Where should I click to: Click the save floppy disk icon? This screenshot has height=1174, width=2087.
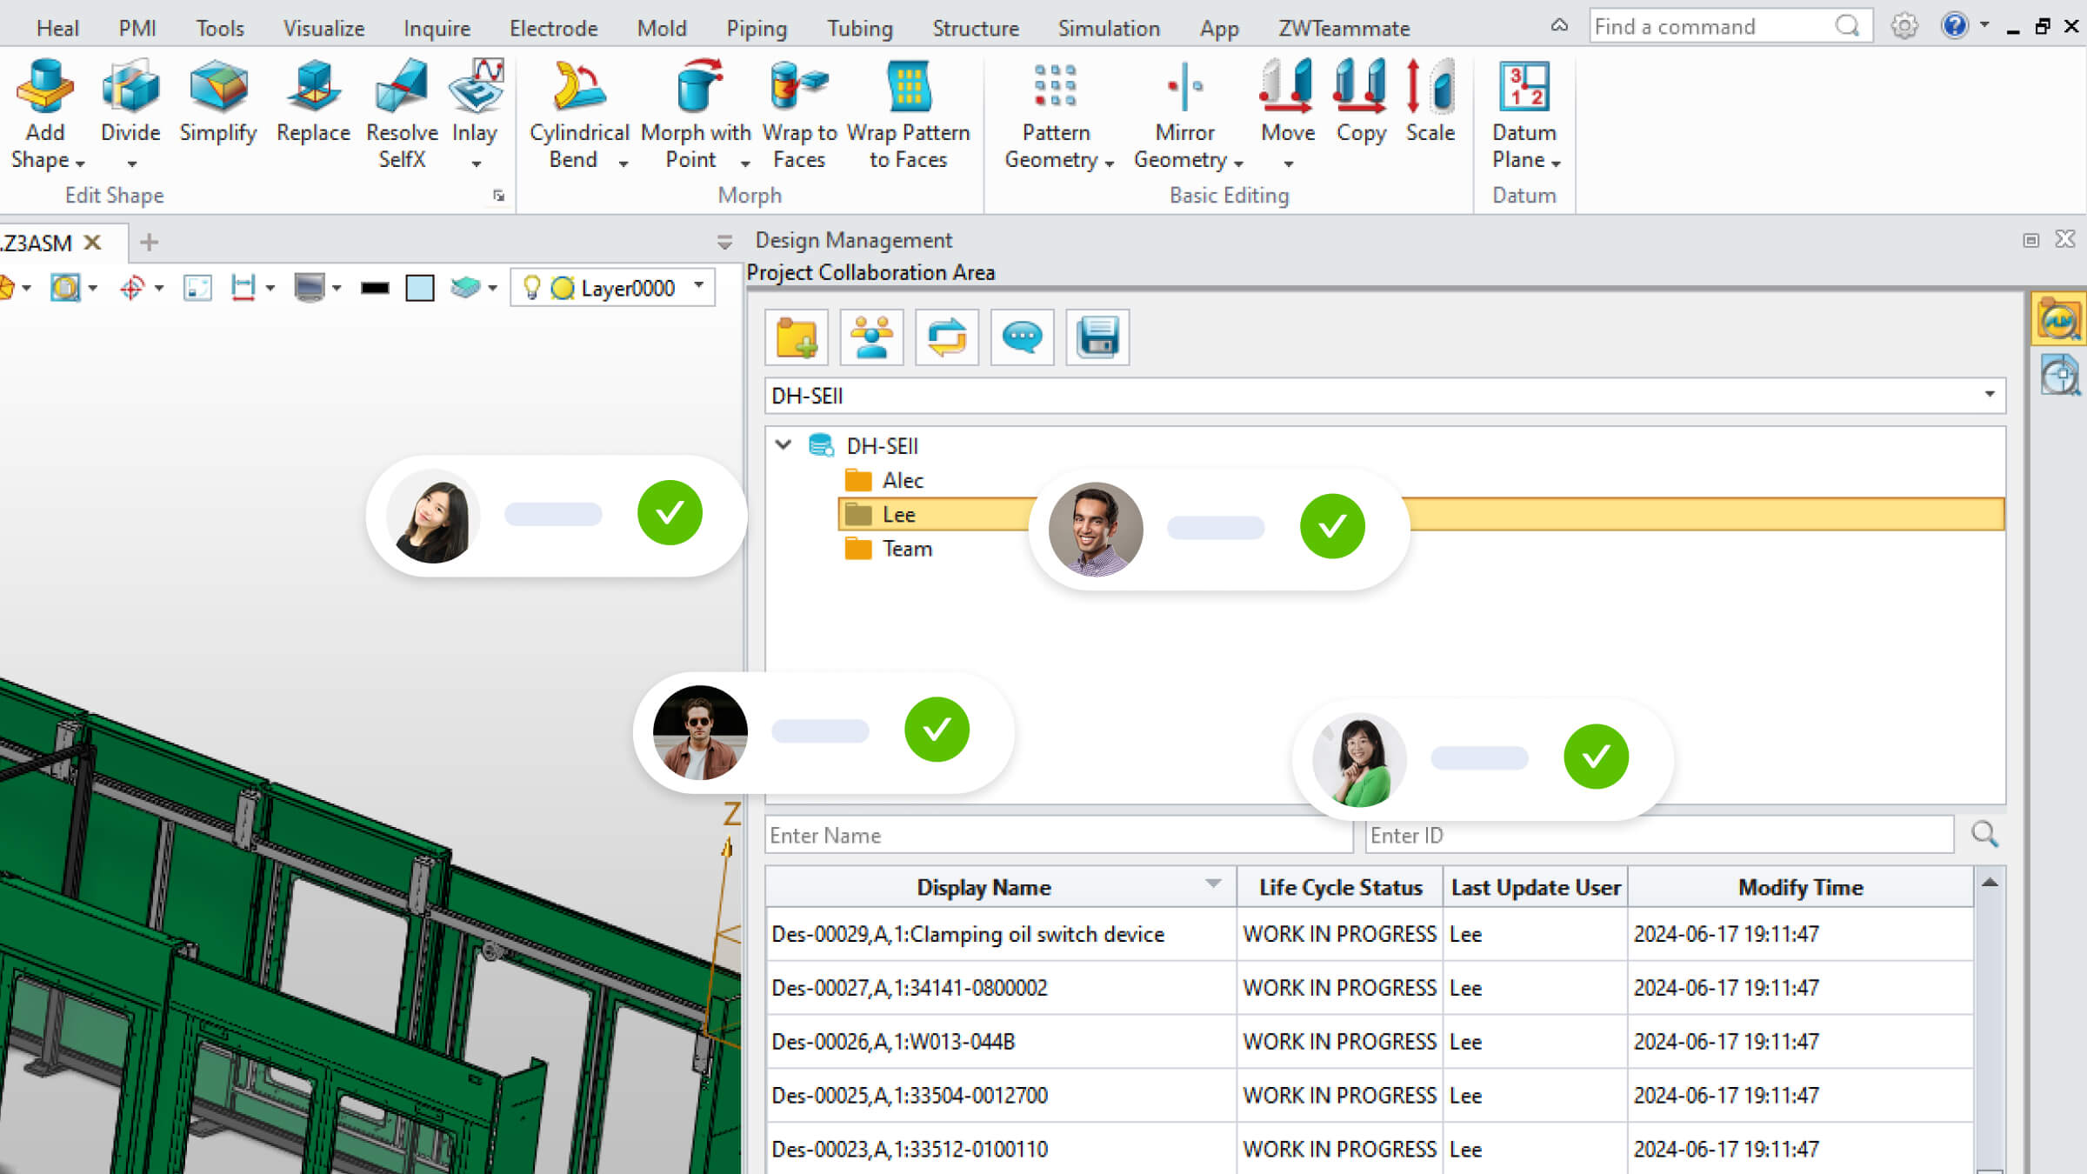pos(1097,337)
